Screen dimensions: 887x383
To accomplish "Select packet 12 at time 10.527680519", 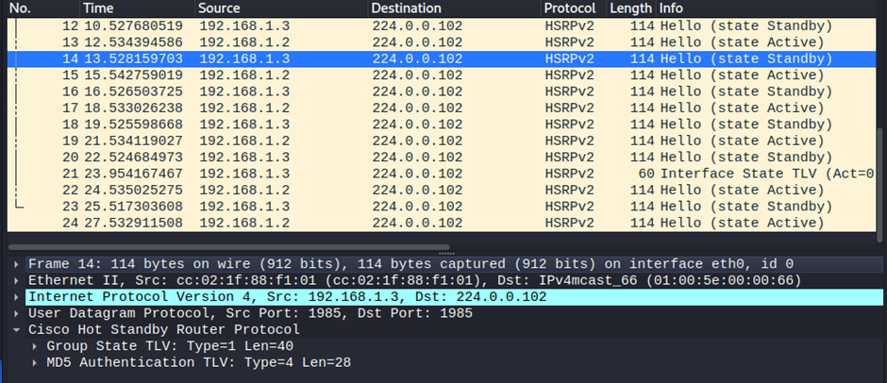I will (442, 26).
